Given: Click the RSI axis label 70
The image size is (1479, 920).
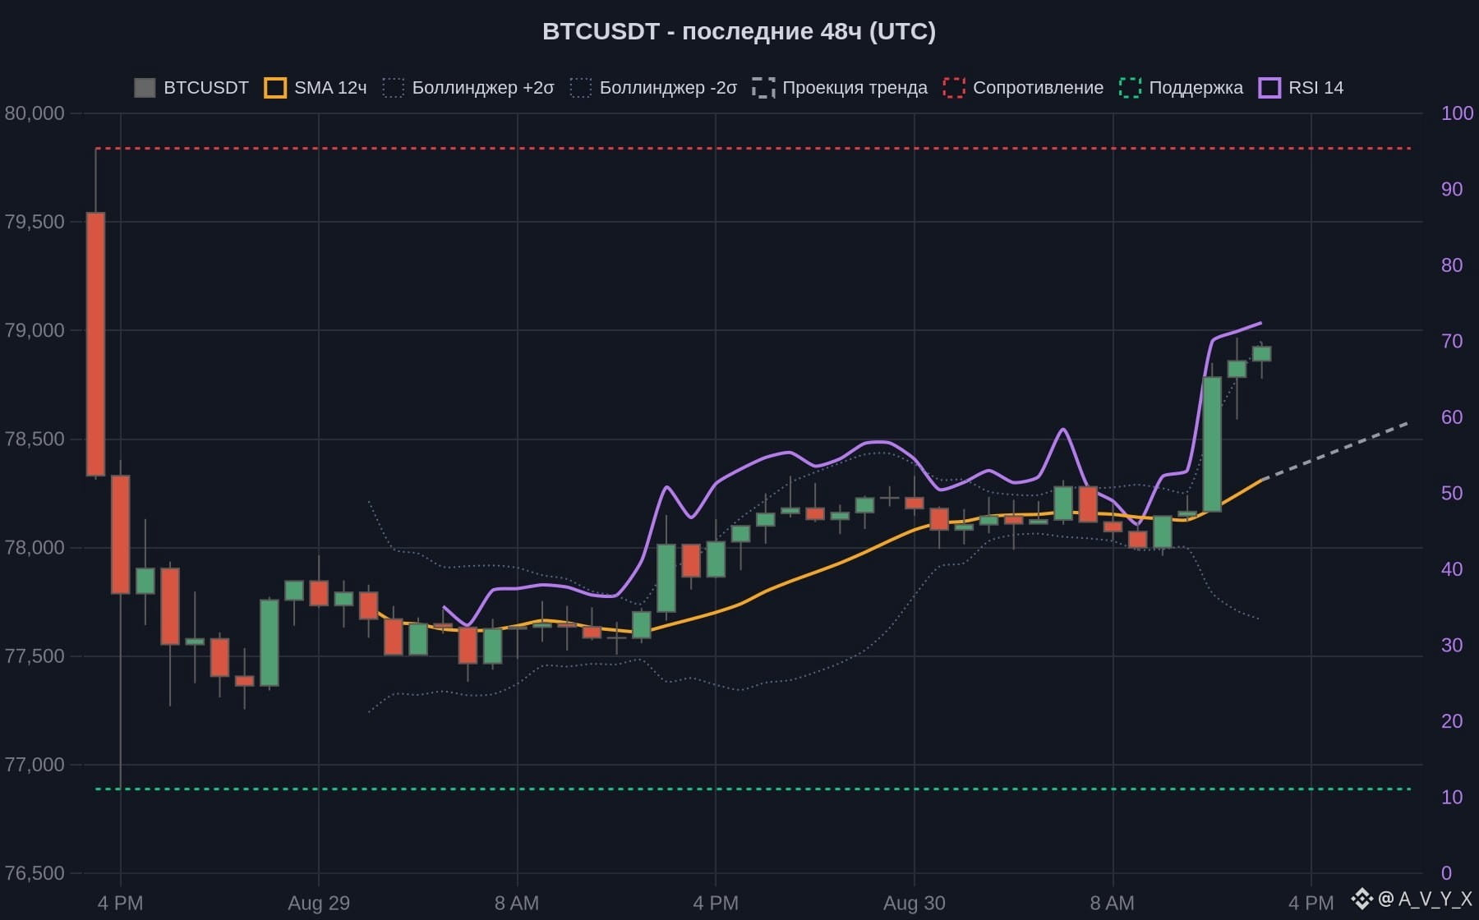Looking at the screenshot, I should point(1452,341).
